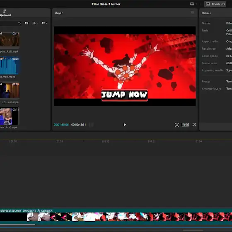Image resolution: width=232 pixels, height=232 pixels.
Task: Click the Details panel header
Action: (206, 13)
